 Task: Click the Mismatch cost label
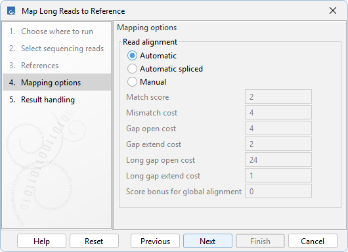[152, 113]
